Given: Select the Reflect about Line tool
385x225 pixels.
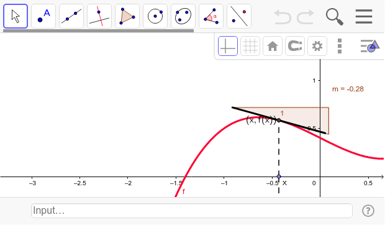Looking at the screenshot, I should [x=239, y=16].
